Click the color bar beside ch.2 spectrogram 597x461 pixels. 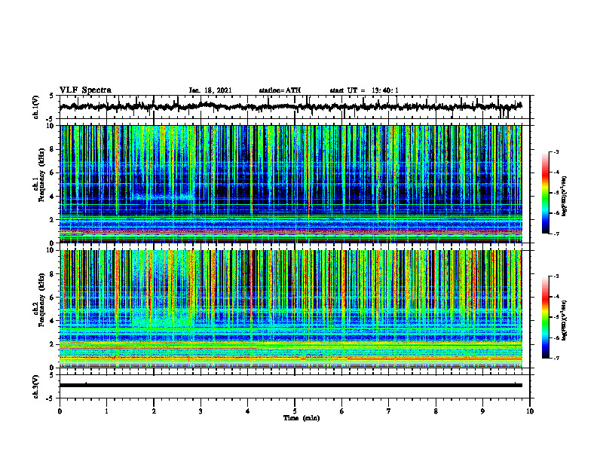545,317
